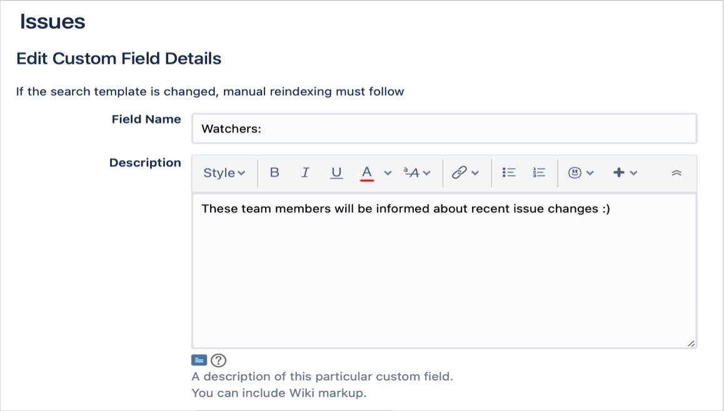Click the 'Edit Custom Field Details' heading
Image resolution: width=724 pixels, height=411 pixels.
pos(119,59)
